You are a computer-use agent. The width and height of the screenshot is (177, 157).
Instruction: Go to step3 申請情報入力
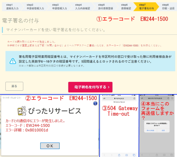coord(60,7)
